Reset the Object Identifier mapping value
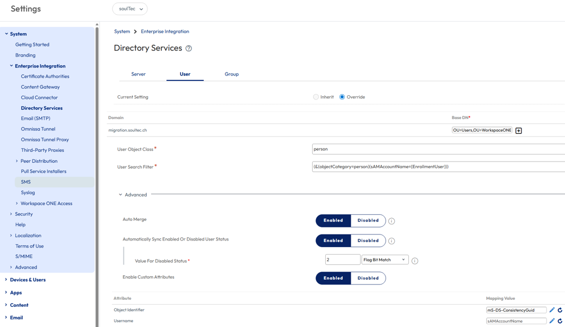This screenshot has width=565, height=327. point(560,310)
